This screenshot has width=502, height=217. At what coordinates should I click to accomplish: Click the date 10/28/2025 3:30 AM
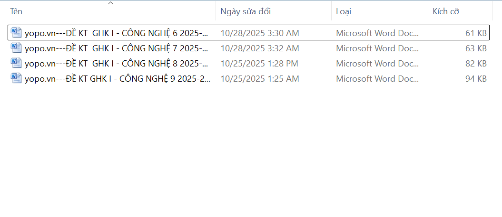[x=260, y=33]
